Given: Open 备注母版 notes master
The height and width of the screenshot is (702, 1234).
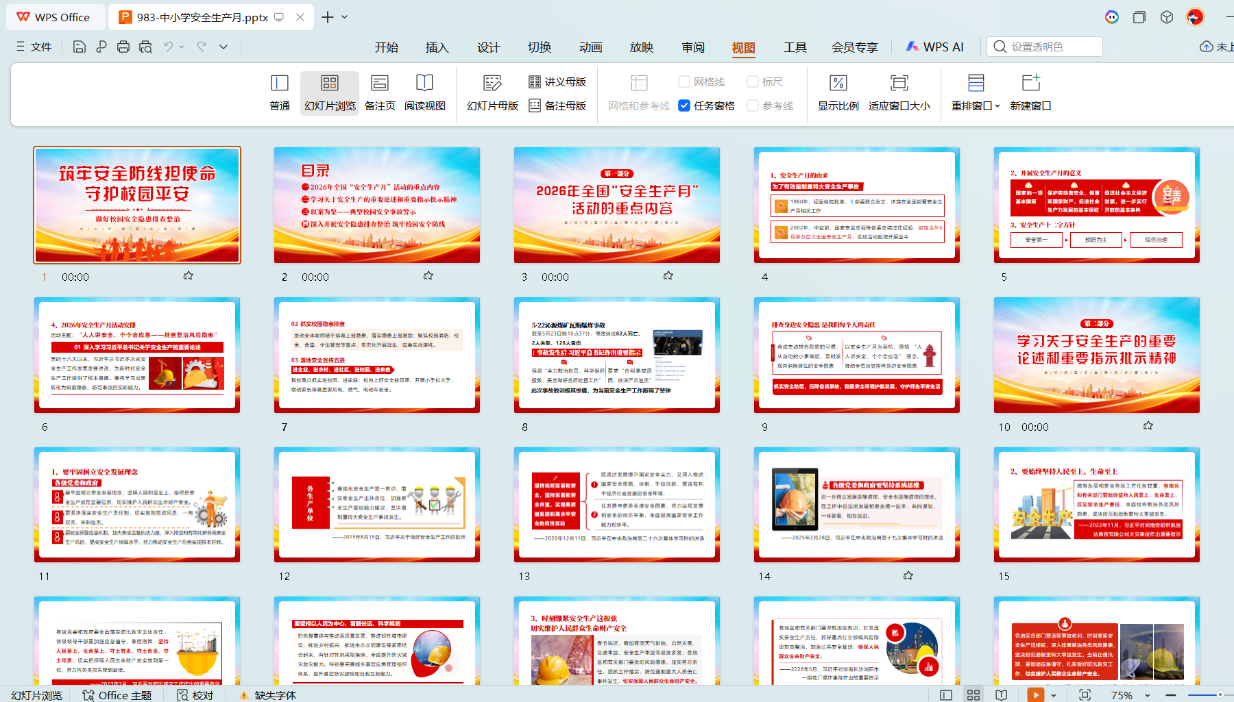Looking at the screenshot, I should coord(557,105).
